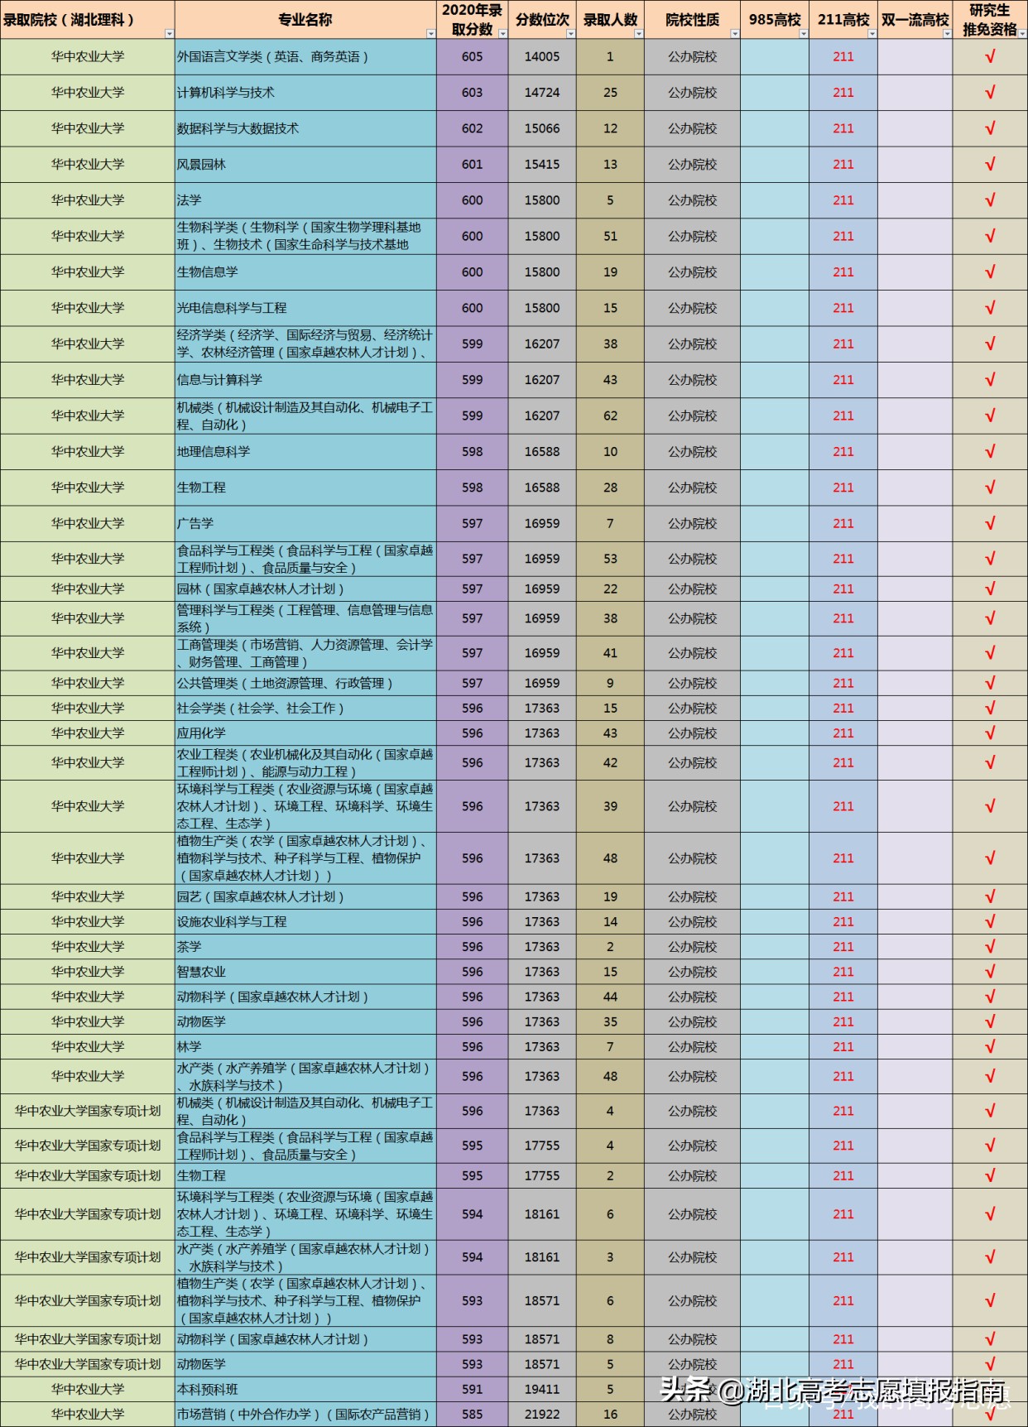Select the 社会学类（社会学、社会工作） cell
Screen dimensions: 1028x1427
tap(305, 709)
